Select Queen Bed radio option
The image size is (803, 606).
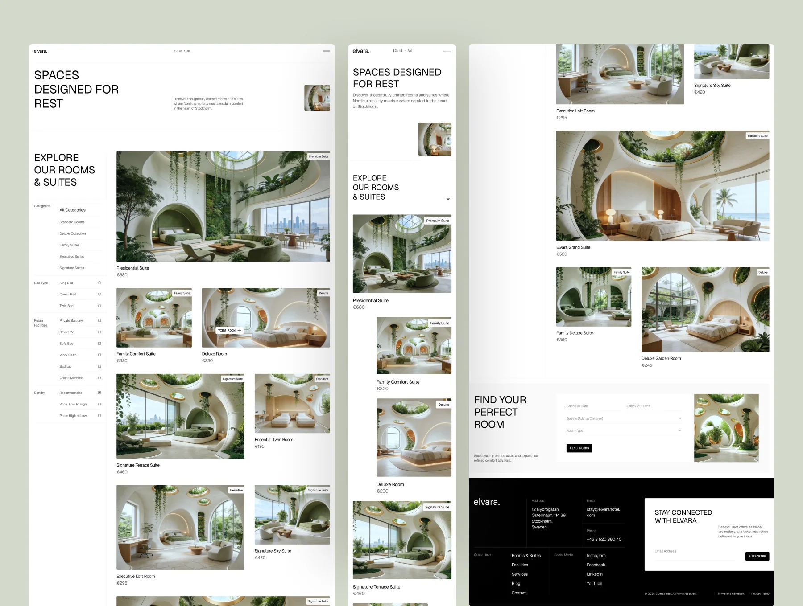[99, 294]
